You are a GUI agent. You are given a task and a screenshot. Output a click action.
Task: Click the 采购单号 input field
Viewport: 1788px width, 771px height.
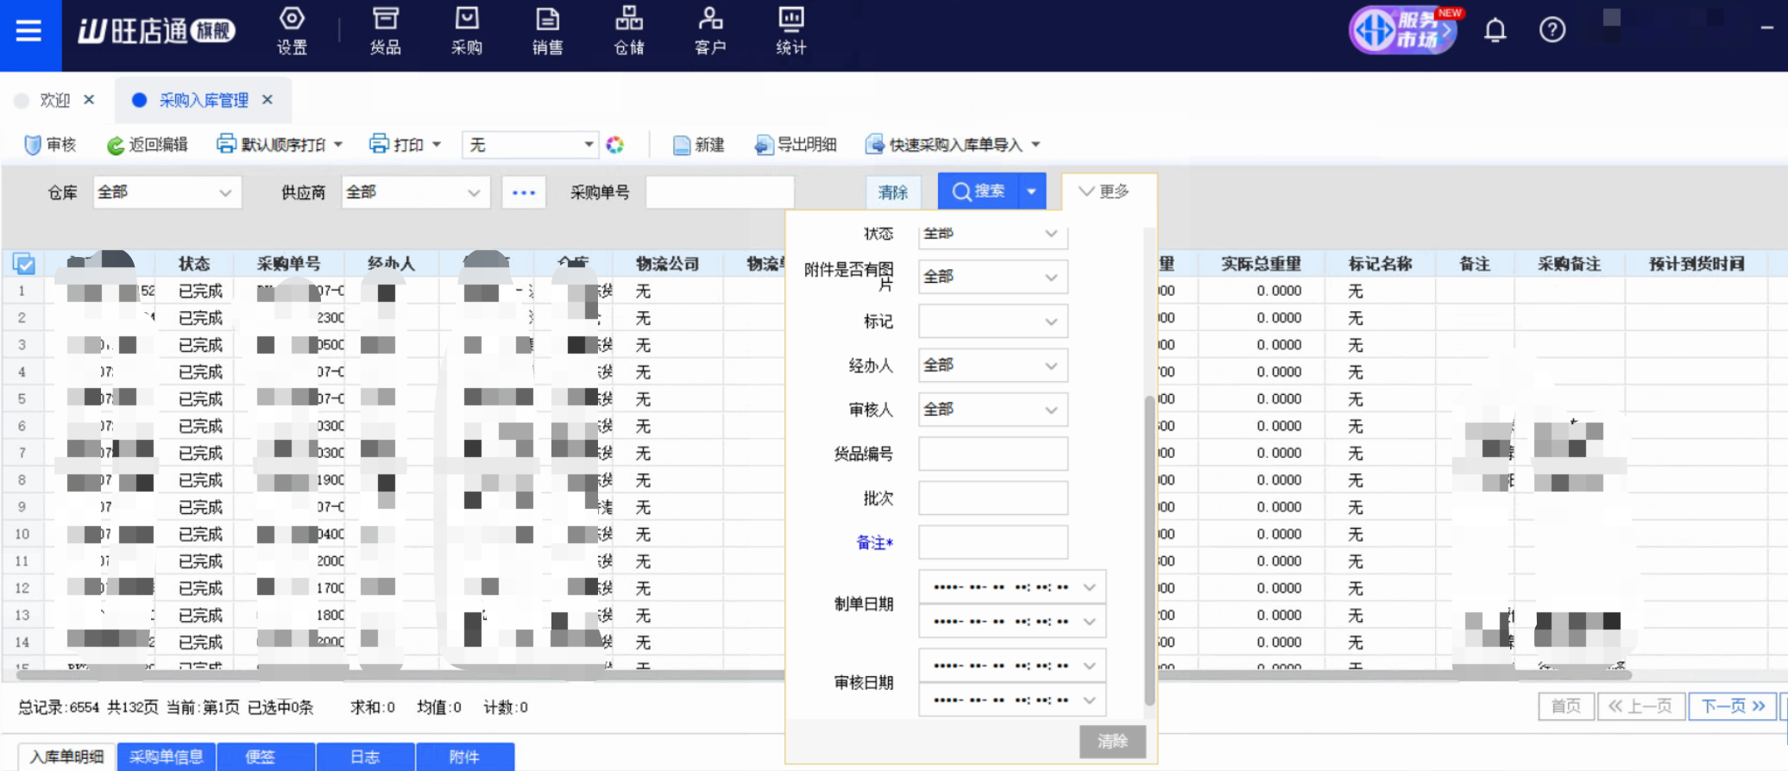(719, 192)
